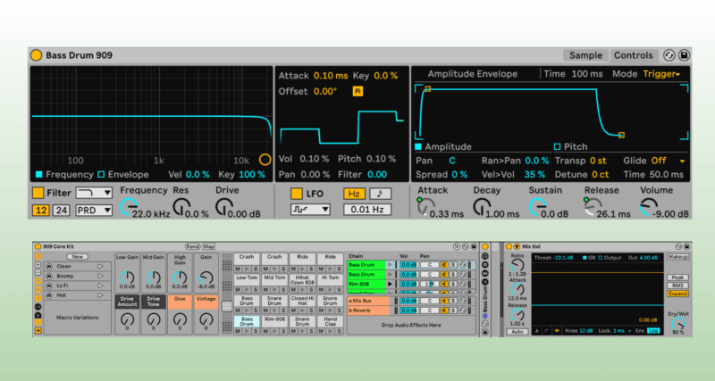Toggle the a Mix Bus chain speaker activator

coord(444,301)
